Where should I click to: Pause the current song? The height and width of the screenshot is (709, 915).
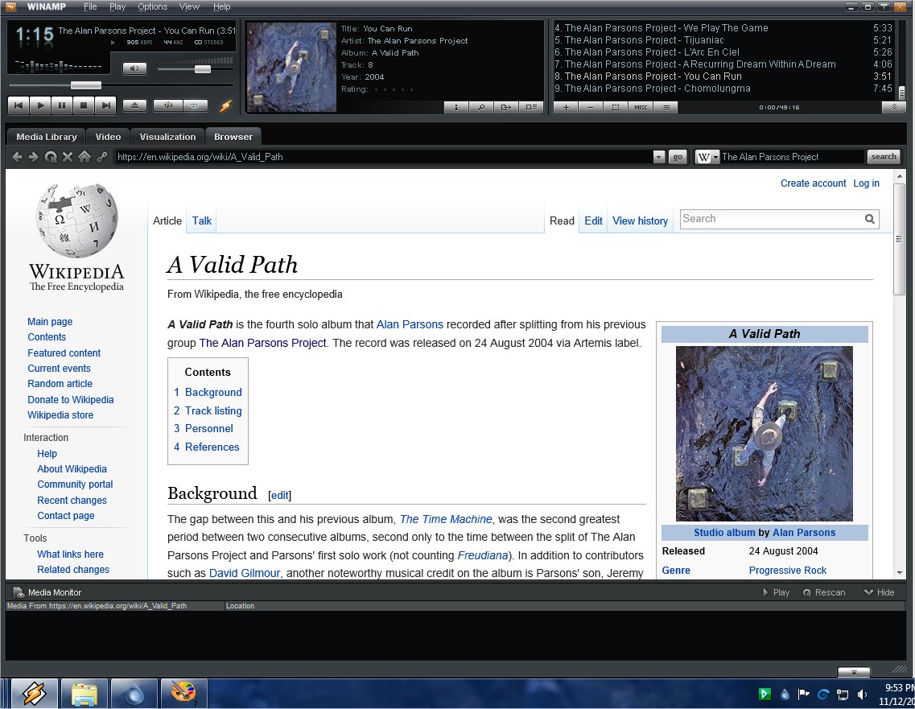pos(61,105)
